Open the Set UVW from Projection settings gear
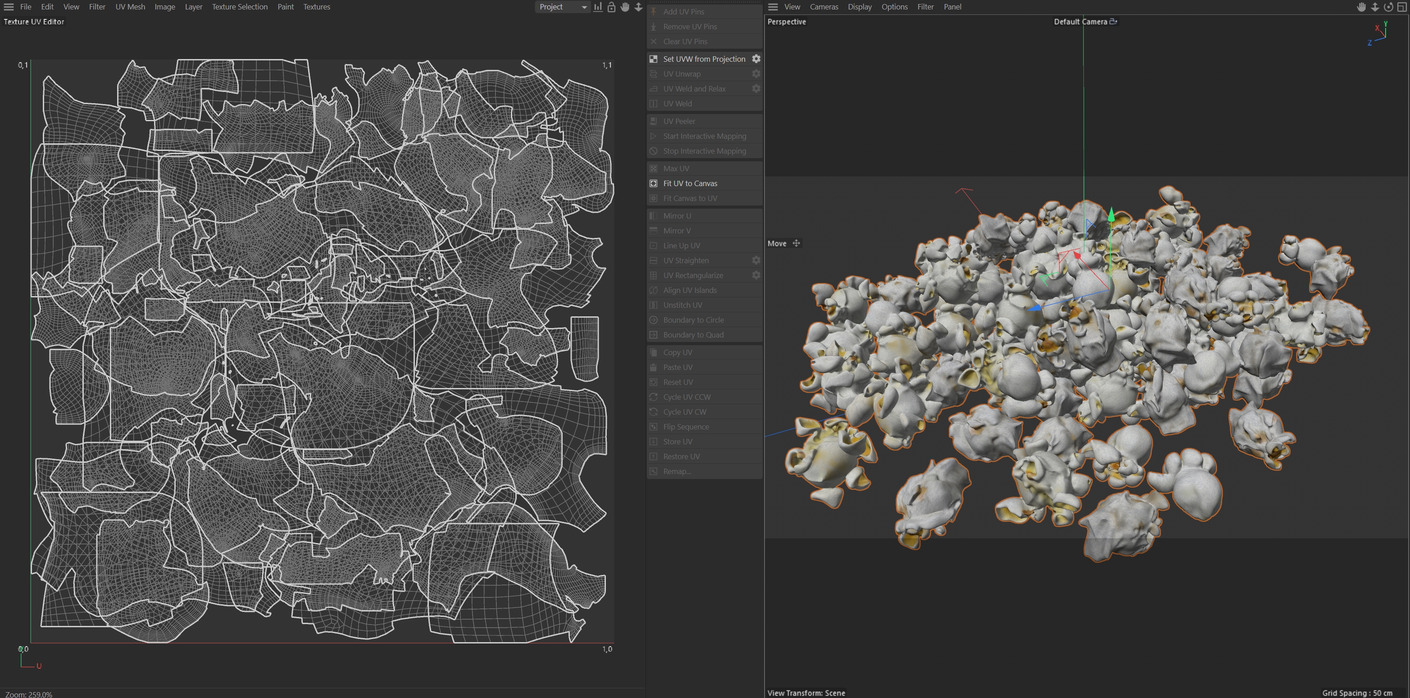Image resolution: width=1410 pixels, height=698 pixels. pyautogui.click(x=756, y=59)
